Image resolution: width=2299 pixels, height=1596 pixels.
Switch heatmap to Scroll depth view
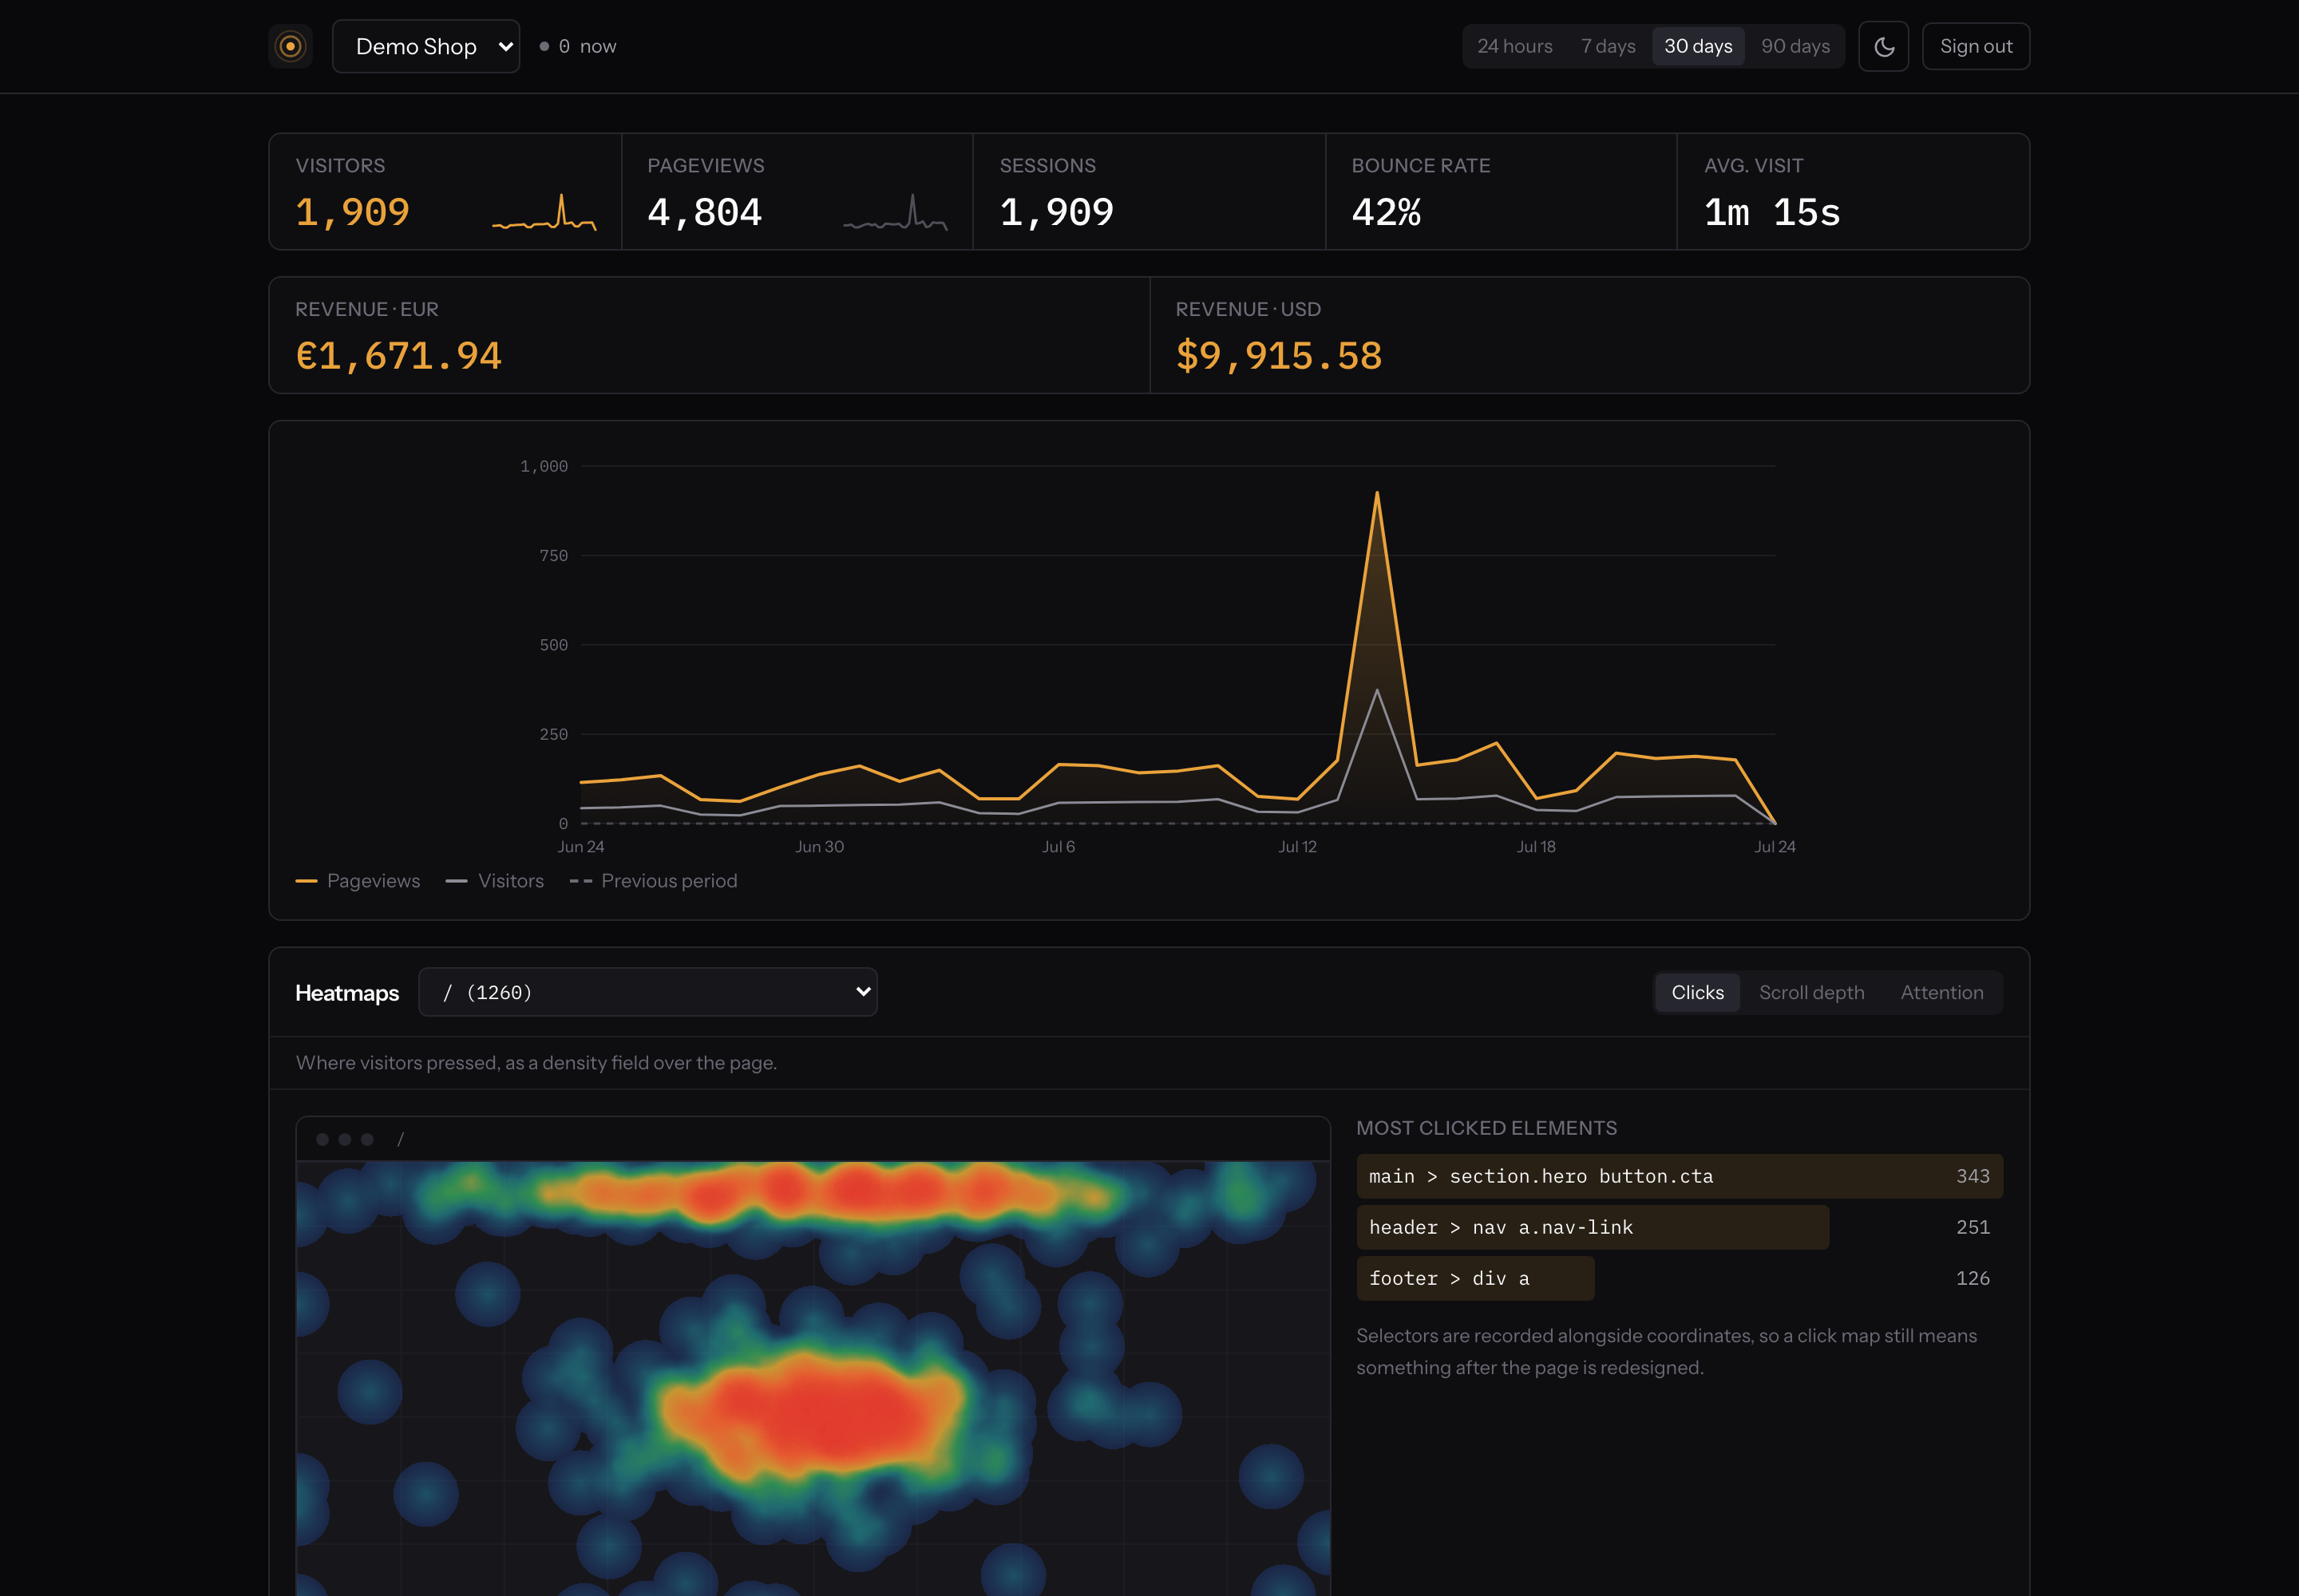tap(1810, 992)
